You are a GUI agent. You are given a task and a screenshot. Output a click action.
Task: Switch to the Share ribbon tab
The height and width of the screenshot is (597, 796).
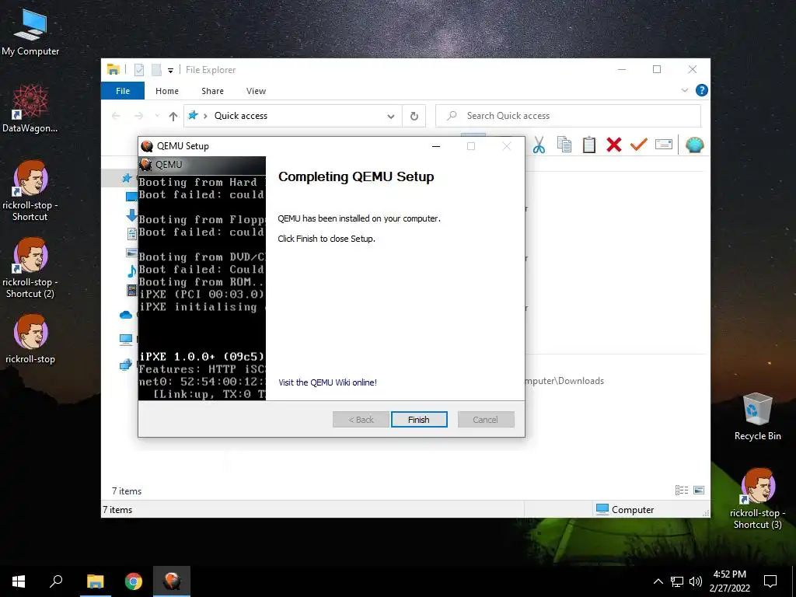click(212, 91)
